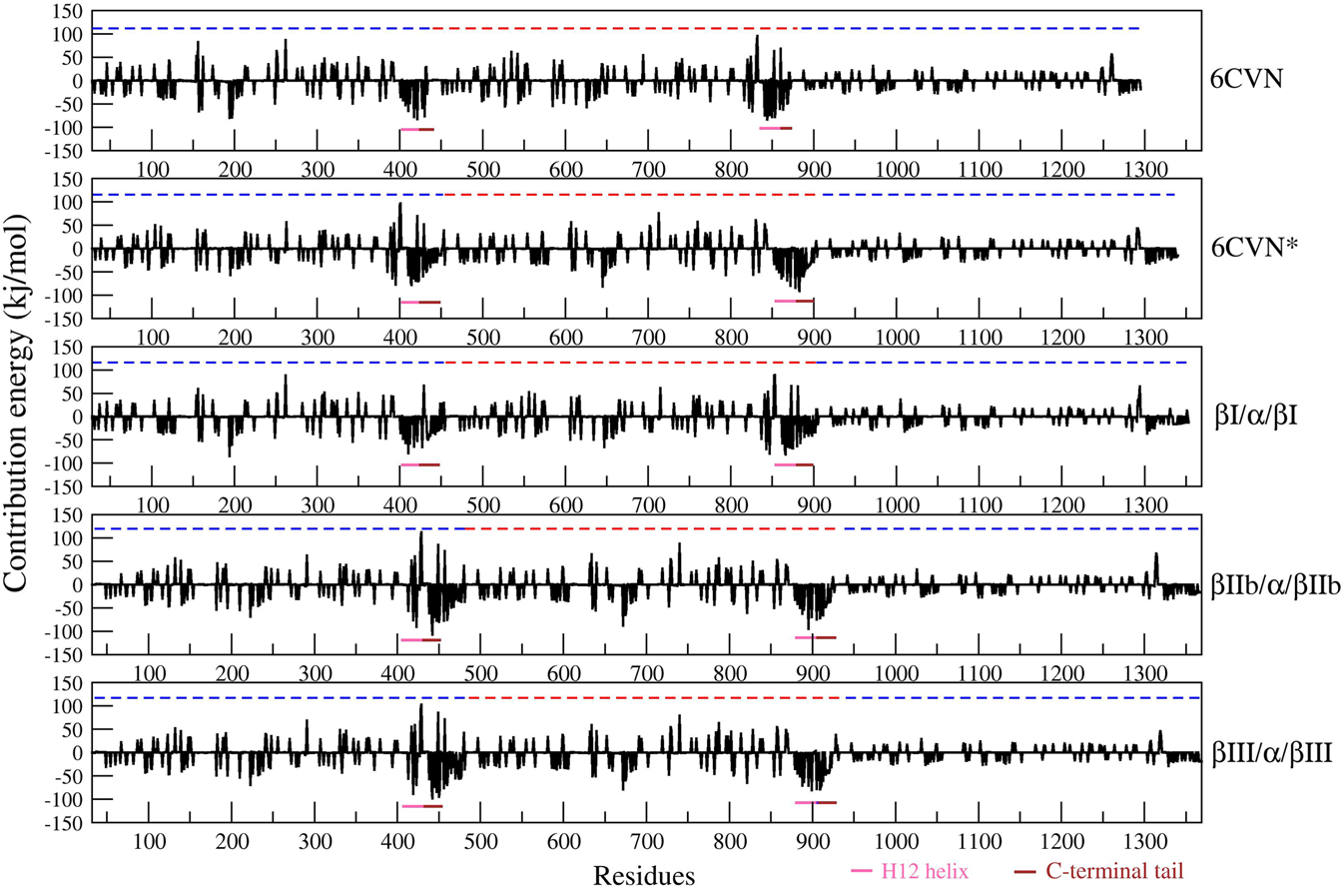Pick the pink H12 helix legend line

(x=861, y=871)
